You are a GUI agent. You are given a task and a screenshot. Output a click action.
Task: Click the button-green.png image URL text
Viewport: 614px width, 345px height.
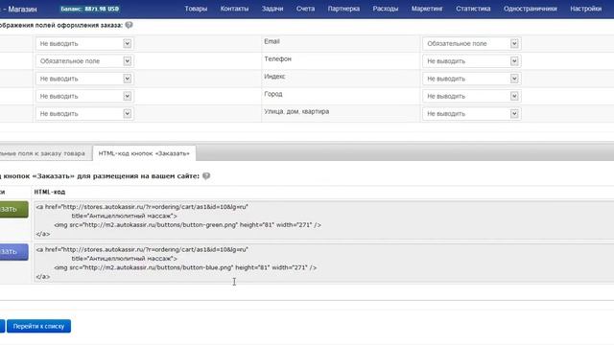point(161,225)
